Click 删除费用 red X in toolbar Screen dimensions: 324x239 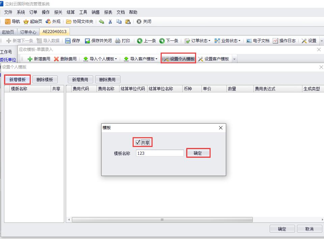[x=56, y=59]
